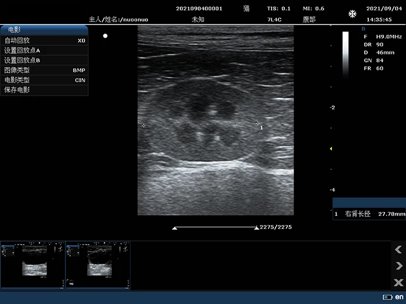Select 设置回放点A menu item
406x304 pixels.
[44, 50]
